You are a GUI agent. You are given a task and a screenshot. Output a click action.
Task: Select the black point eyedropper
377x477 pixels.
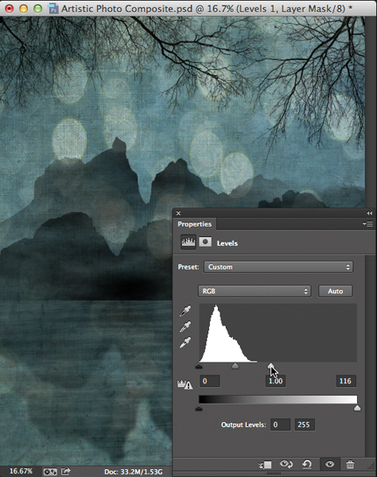point(185,311)
